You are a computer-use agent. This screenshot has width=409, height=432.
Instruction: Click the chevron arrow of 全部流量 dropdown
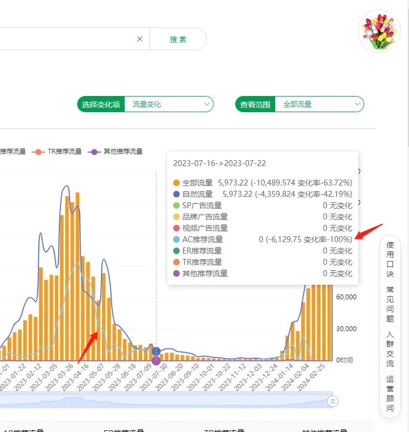pos(357,104)
